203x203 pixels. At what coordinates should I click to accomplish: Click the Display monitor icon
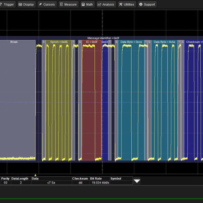point(20,5)
